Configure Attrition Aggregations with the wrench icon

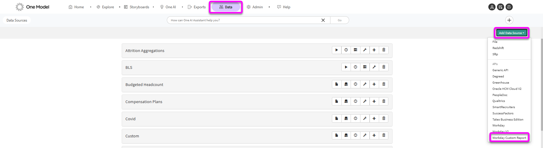coord(365,50)
